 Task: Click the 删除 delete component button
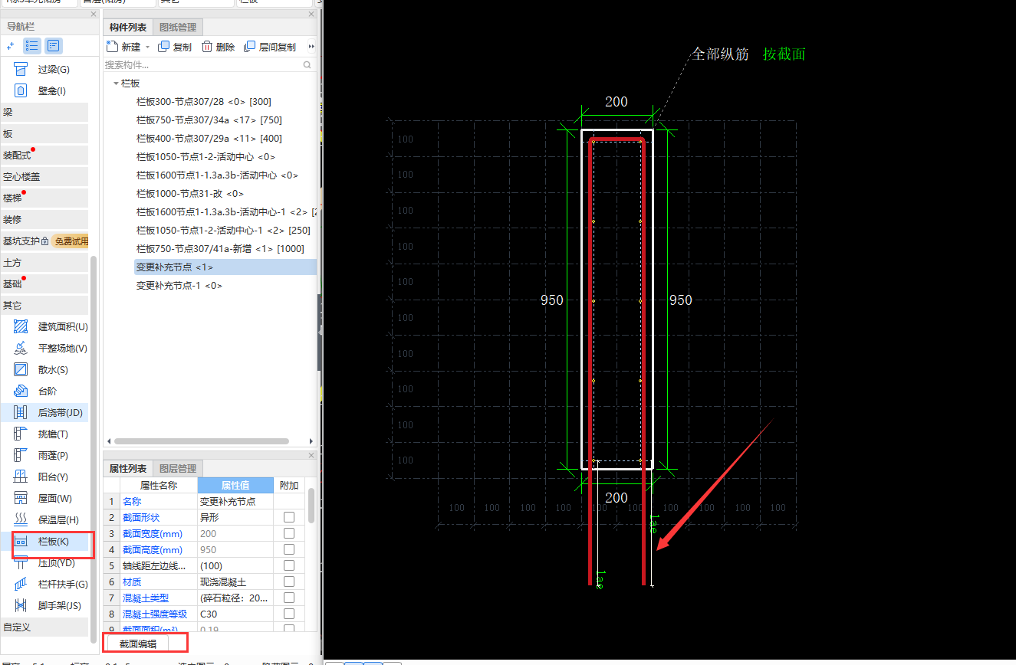pos(219,47)
